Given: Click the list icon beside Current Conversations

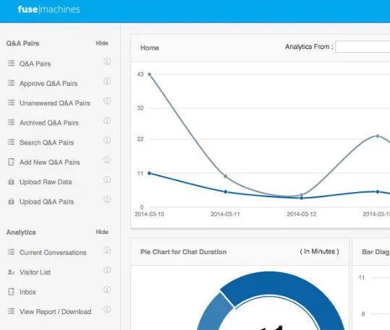Looking at the screenshot, I should coord(11,252).
